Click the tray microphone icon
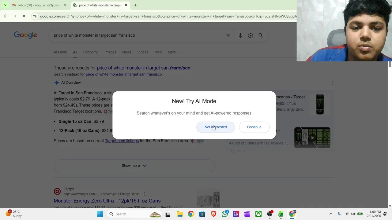This screenshot has width=392, height=220. click(x=339, y=214)
